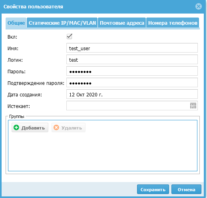The width and height of the screenshot is (207, 198).
Task: Close the Свойства пользователя dialog
Action: click(x=199, y=6)
